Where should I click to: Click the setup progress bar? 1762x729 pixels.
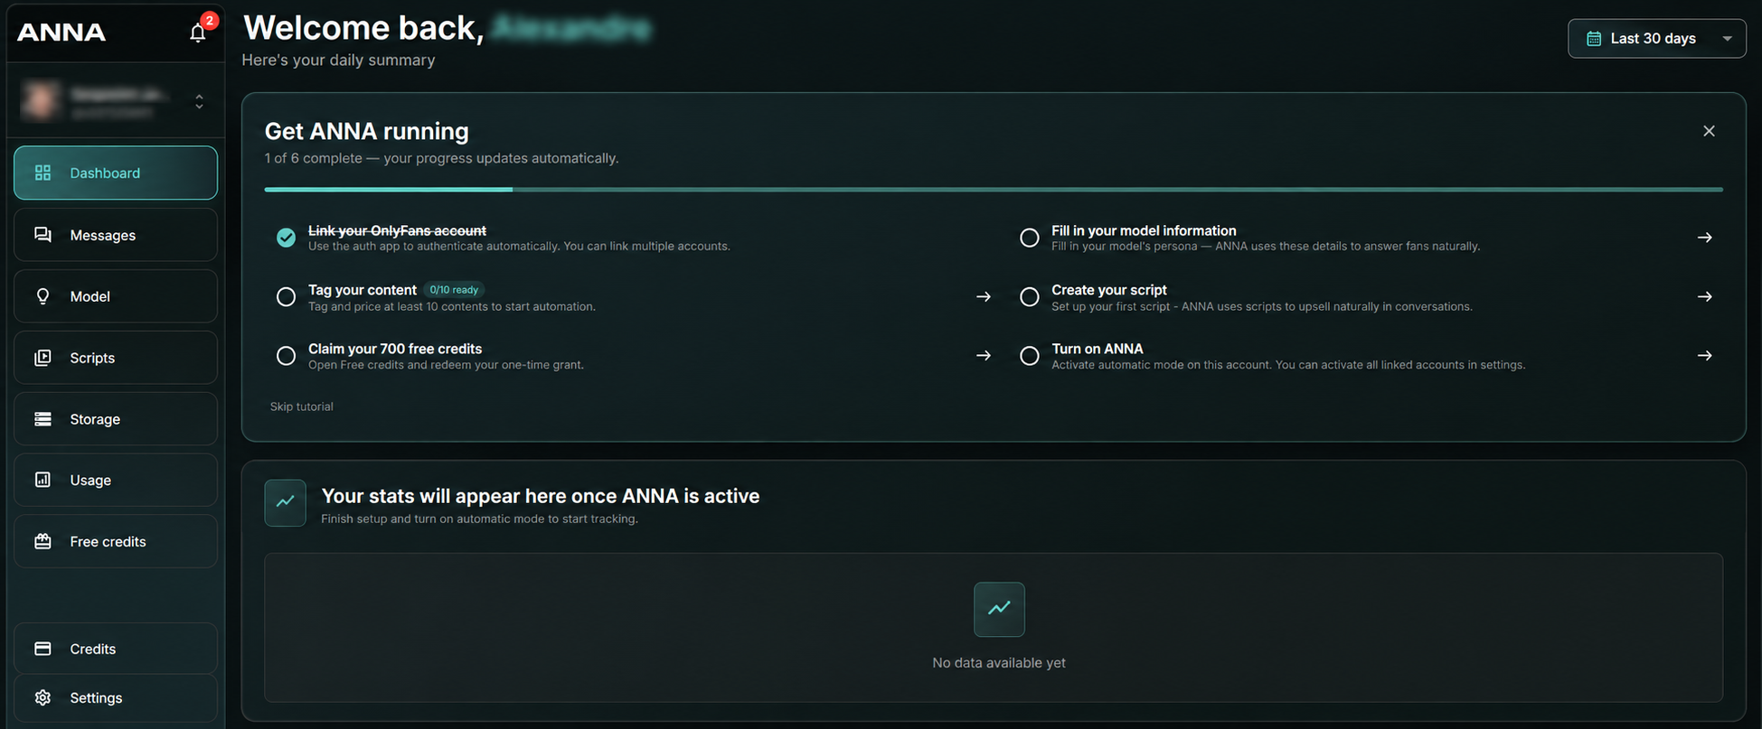click(x=994, y=190)
